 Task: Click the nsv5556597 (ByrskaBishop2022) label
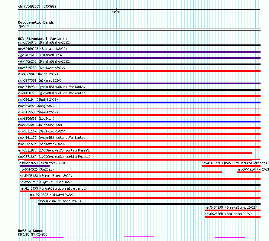pos(46,182)
